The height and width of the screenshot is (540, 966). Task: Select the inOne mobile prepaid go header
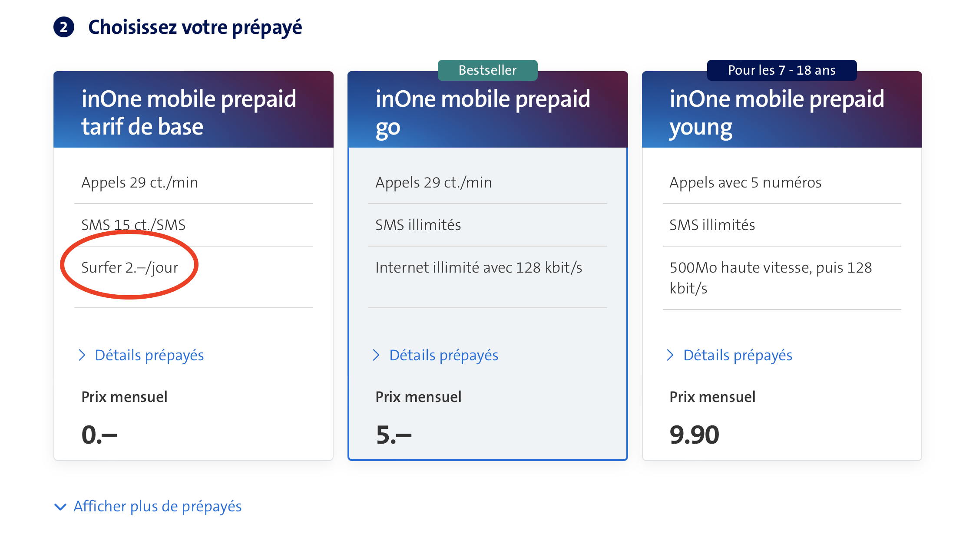pyautogui.click(x=483, y=112)
